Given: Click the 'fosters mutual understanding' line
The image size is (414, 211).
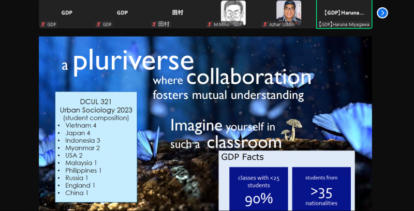Looking at the screenshot, I should (228, 95).
